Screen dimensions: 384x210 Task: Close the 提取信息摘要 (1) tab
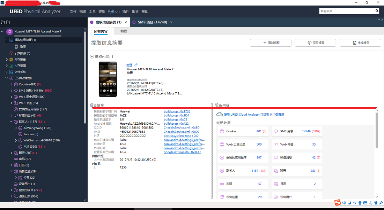point(126,22)
